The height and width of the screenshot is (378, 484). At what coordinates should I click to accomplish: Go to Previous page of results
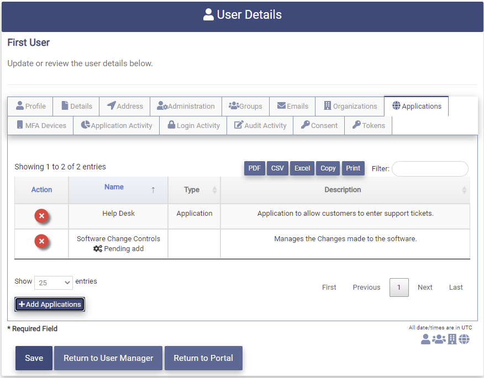[366, 288]
